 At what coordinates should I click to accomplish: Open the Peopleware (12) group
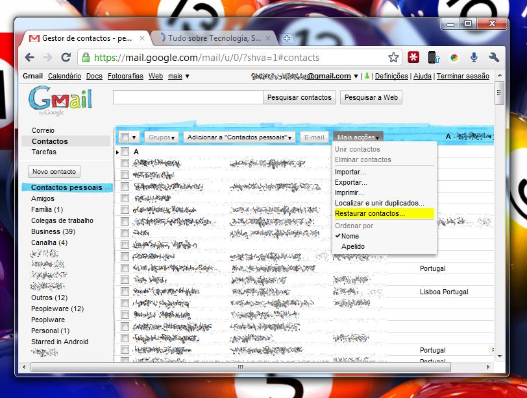(57, 309)
